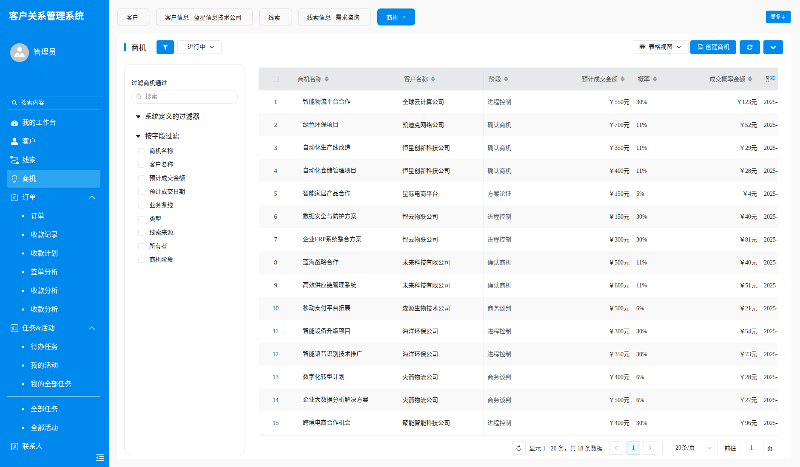Close the 商机 tab via its x
Screen dimensions: 800x467
click(404, 17)
